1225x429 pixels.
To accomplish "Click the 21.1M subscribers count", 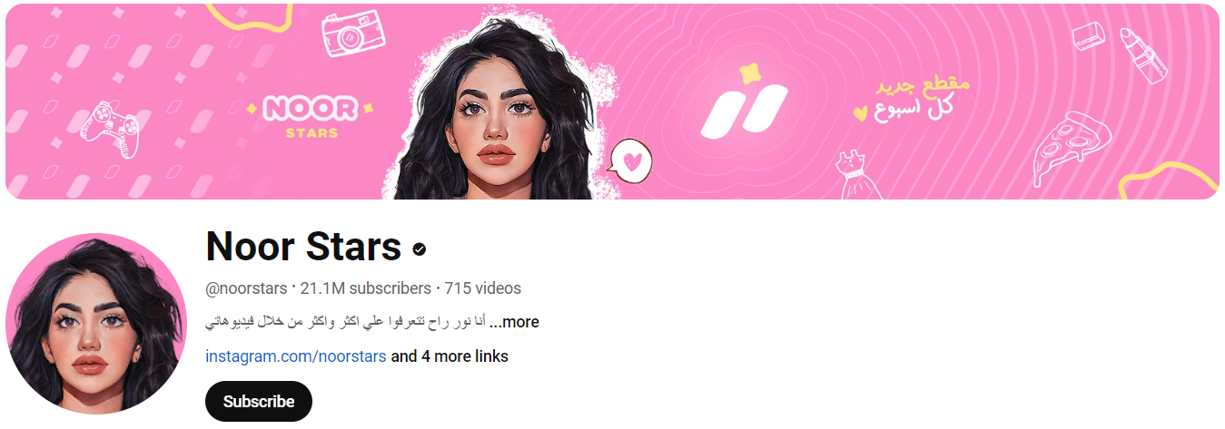I will click(366, 288).
